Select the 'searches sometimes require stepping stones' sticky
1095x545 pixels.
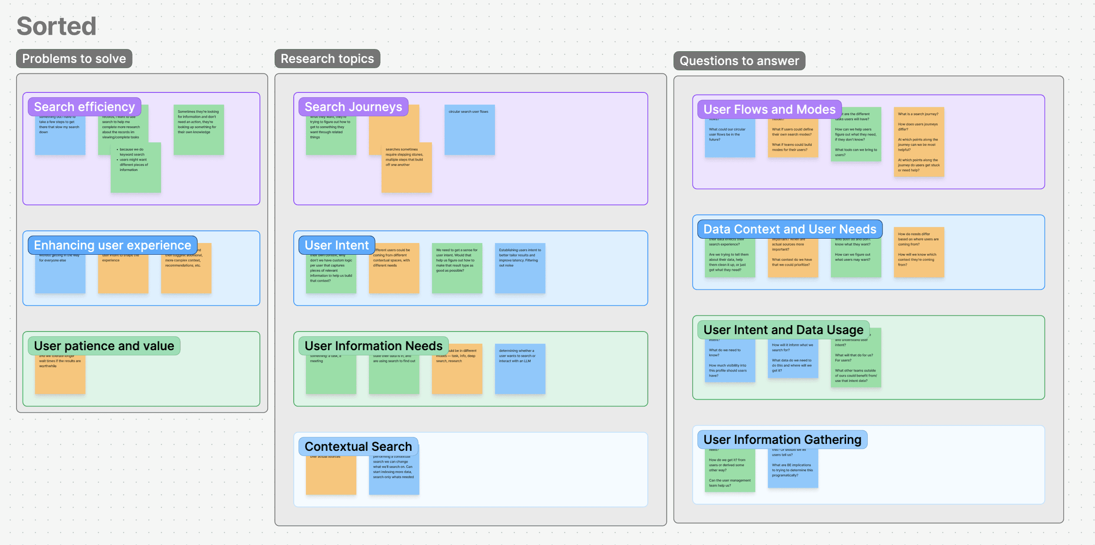click(x=406, y=168)
